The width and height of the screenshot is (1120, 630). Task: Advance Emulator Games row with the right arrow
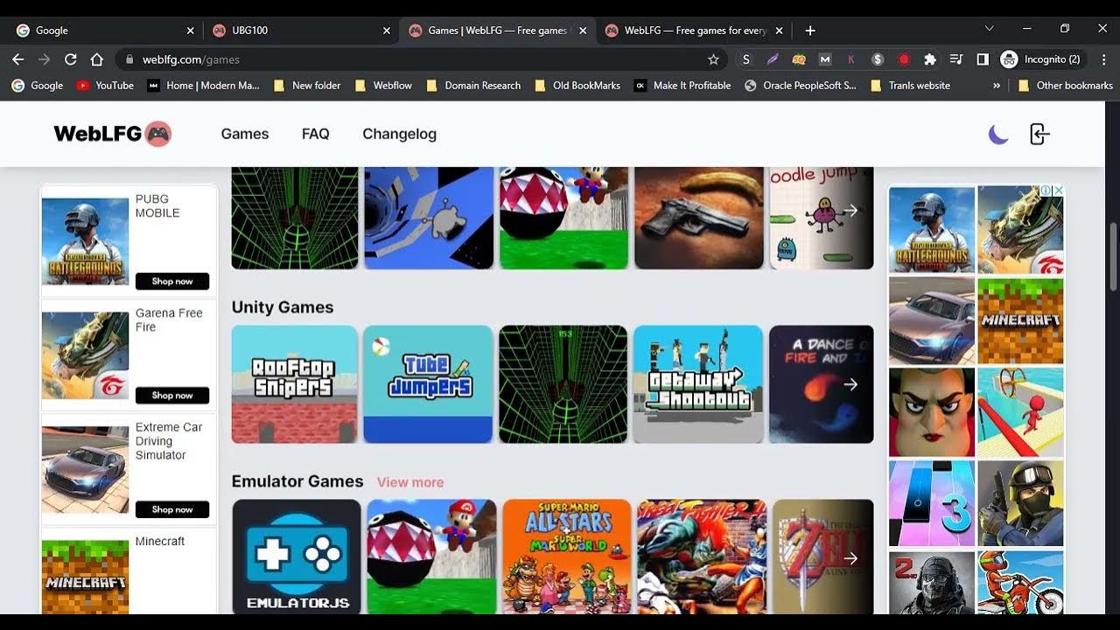(850, 558)
